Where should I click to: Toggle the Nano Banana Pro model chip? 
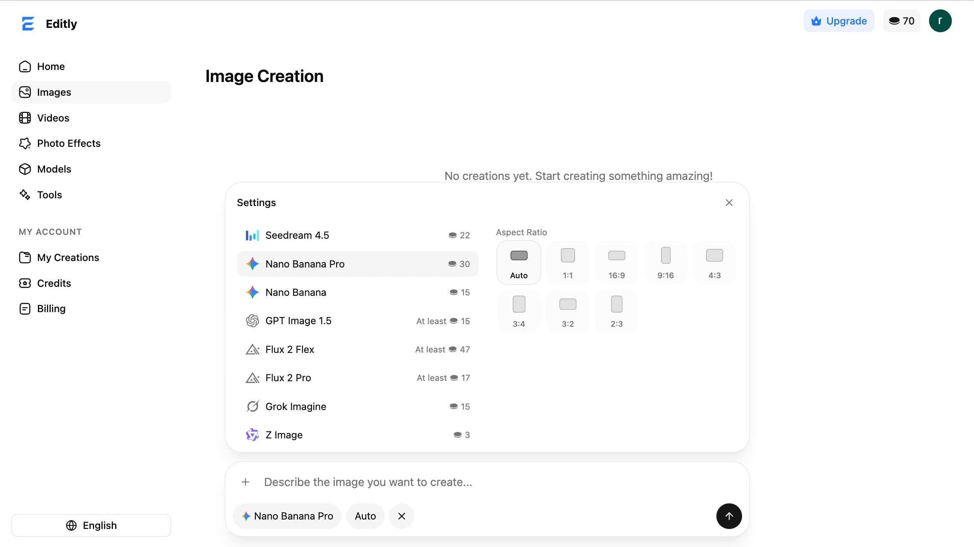pyautogui.click(x=287, y=516)
